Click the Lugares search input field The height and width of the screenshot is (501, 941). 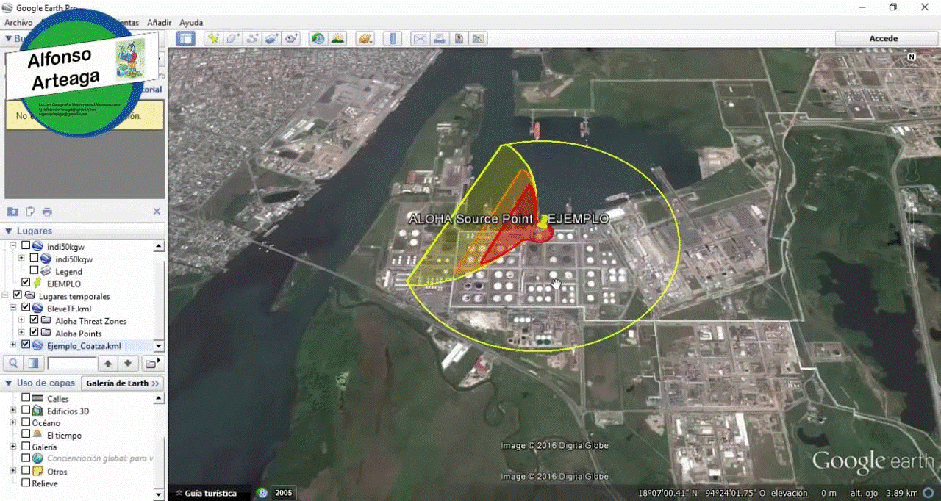[71, 363]
